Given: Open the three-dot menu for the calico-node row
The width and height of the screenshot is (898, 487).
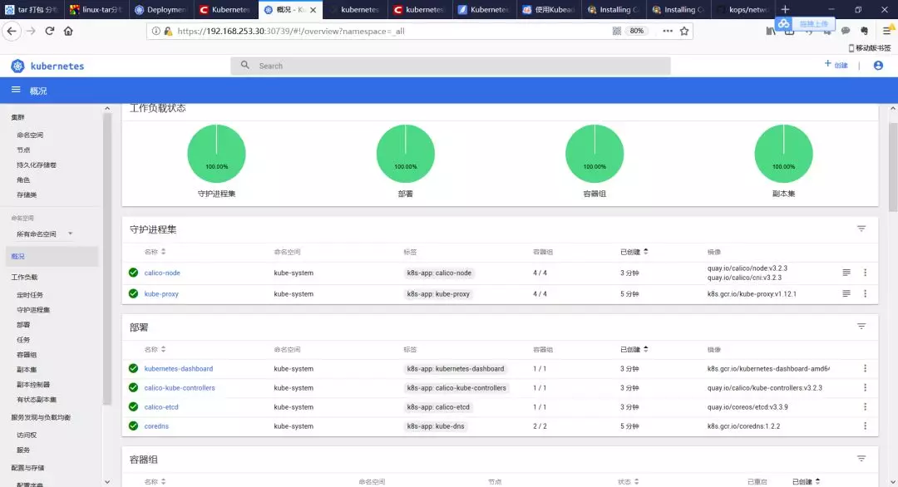Looking at the screenshot, I should coord(866,273).
